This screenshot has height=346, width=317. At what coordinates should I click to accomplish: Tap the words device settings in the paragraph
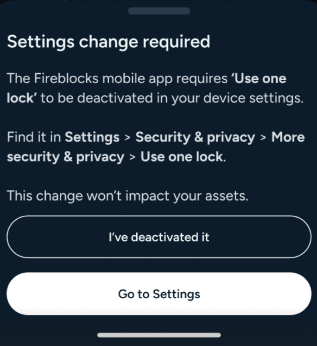pos(254,98)
